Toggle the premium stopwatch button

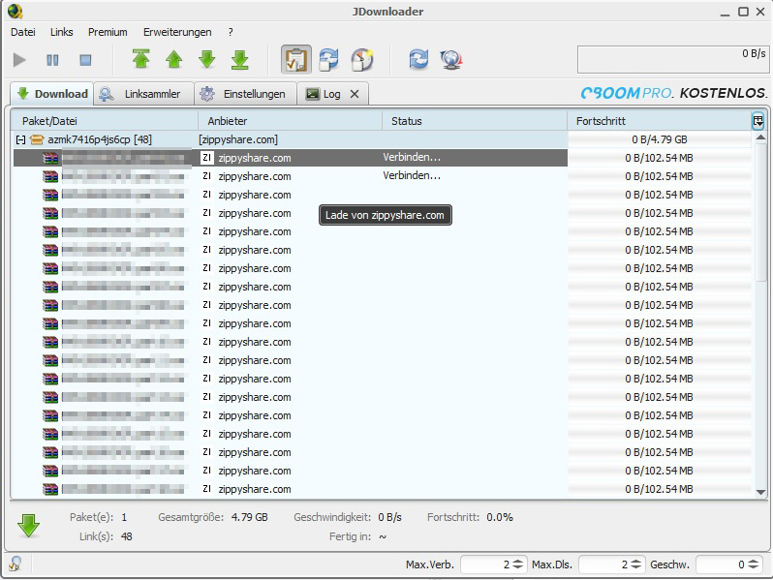tap(361, 60)
